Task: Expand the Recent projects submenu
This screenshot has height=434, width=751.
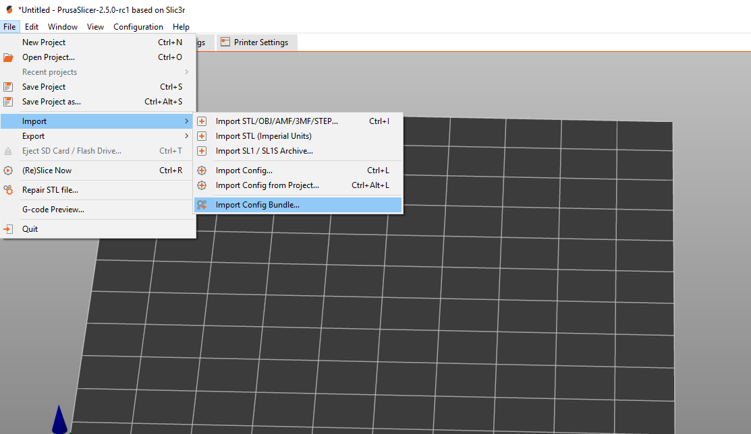Action: click(50, 72)
